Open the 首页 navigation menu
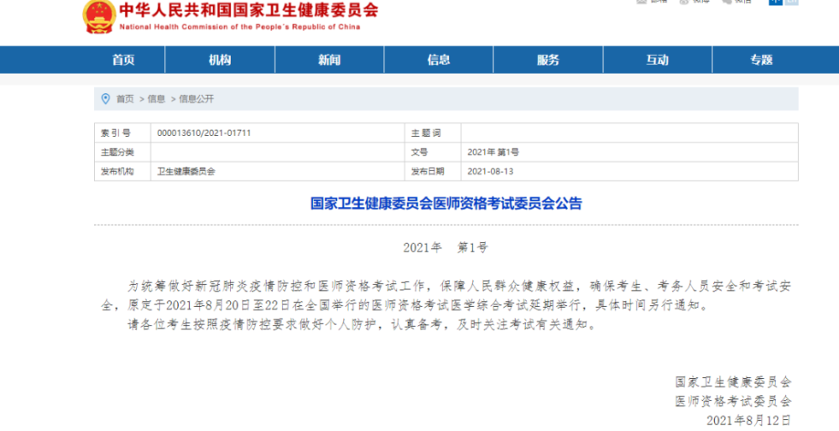The image size is (839, 431). 123,60
